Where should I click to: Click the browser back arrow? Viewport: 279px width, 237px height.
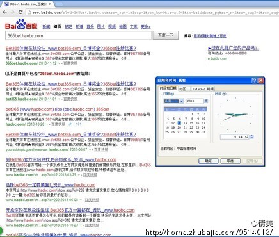pos(5,12)
